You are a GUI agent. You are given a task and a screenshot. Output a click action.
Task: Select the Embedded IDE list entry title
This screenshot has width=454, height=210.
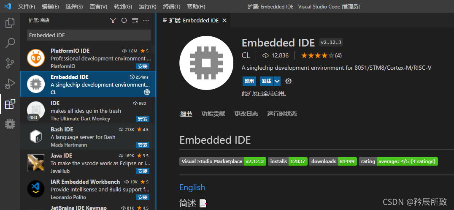pos(70,77)
